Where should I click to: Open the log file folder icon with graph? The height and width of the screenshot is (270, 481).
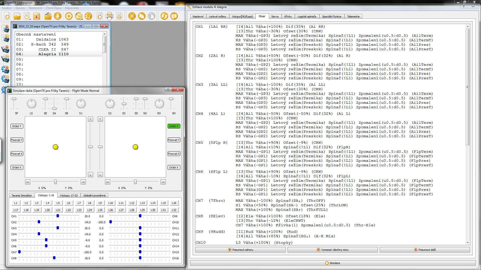click(x=48, y=16)
